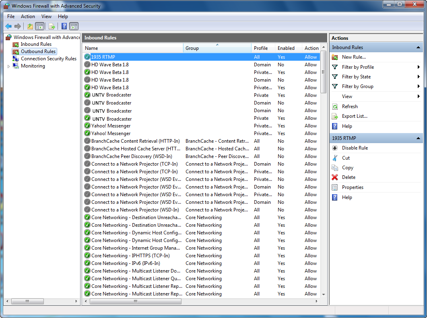Open the Filter by Group submenu arrow
Screen dimensions: 427x318
[x=419, y=86]
